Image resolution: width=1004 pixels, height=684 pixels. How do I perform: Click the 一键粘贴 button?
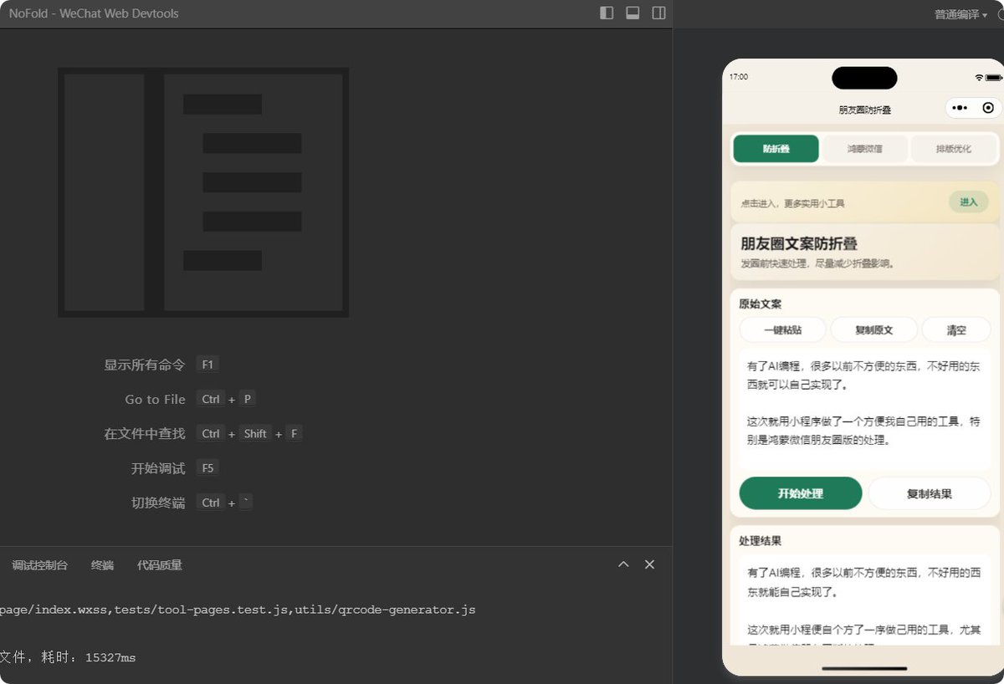coord(782,329)
